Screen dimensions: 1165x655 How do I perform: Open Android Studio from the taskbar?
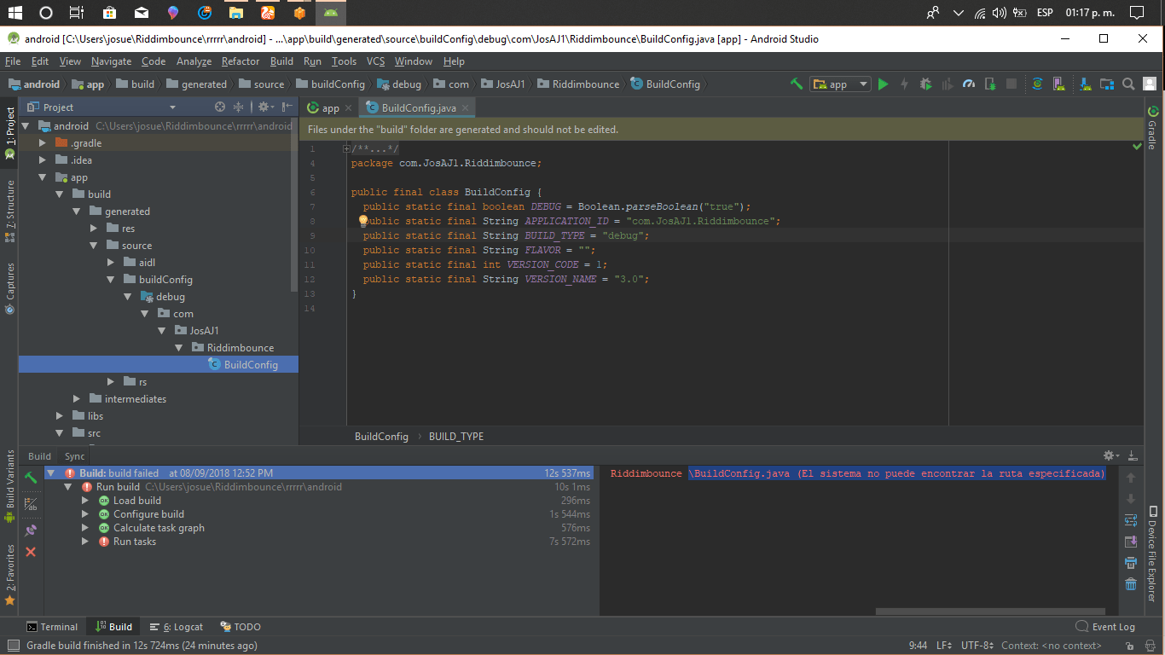tap(330, 13)
